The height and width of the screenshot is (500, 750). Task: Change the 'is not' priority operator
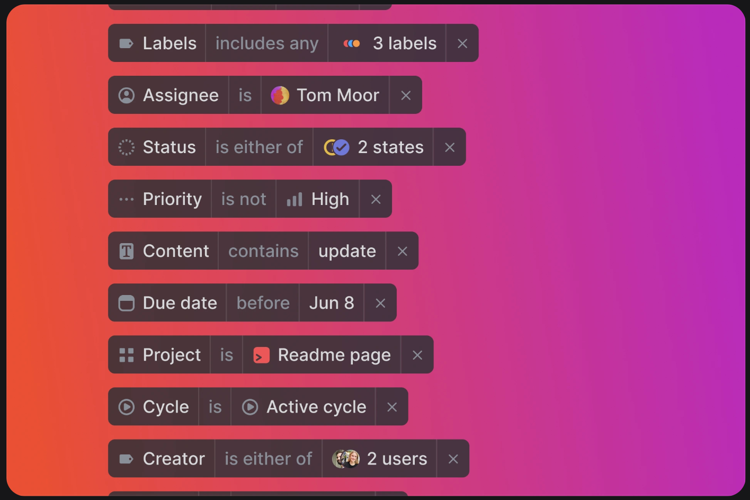[x=244, y=199]
